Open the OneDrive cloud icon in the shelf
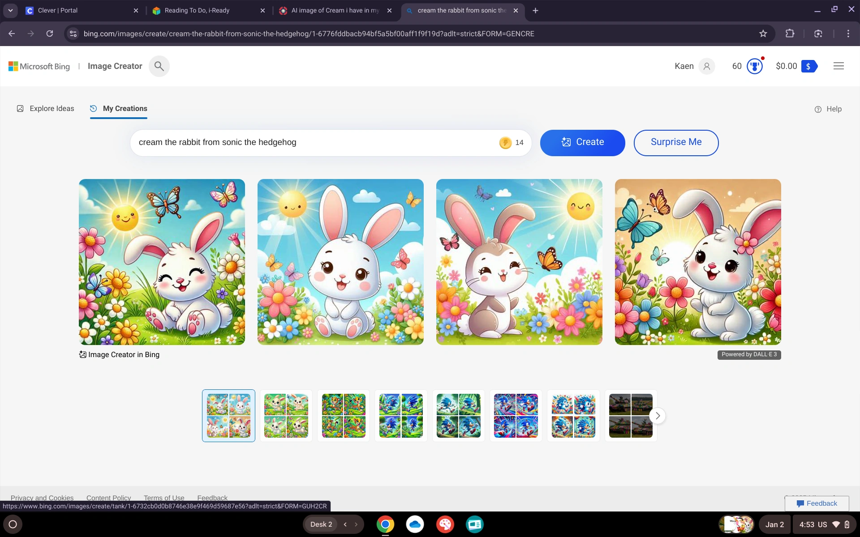Image resolution: width=860 pixels, height=537 pixels. (x=415, y=524)
